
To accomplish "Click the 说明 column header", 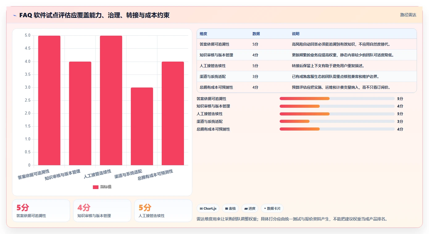I will pos(296,34).
